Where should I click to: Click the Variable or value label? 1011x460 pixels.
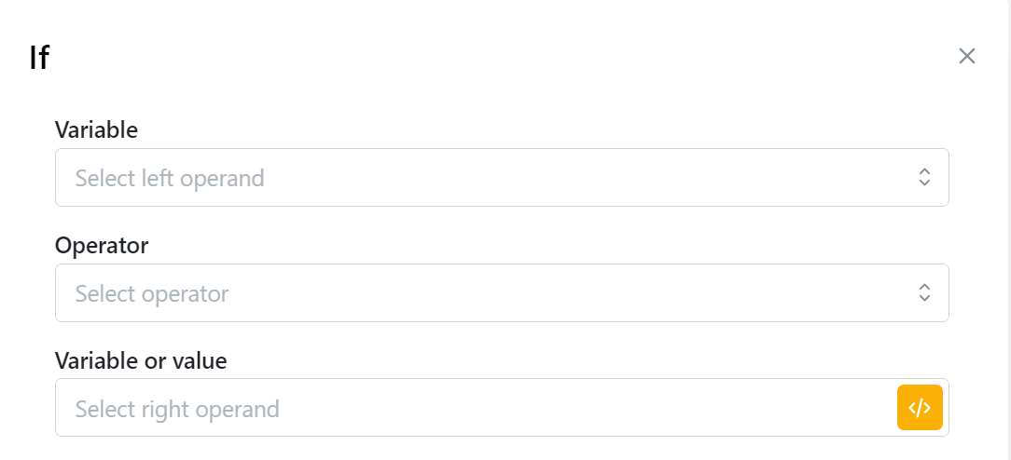point(141,360)
